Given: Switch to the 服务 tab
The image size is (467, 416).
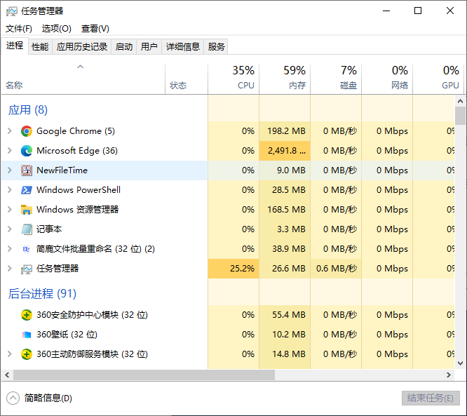Looking at the screenshot, I should 216,47.
